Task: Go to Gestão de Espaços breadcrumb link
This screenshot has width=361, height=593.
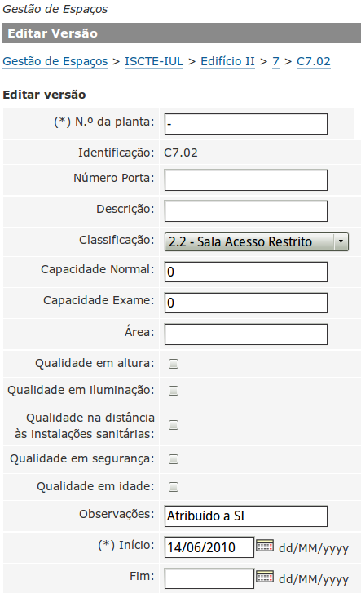Action: [x=55, y=61]
